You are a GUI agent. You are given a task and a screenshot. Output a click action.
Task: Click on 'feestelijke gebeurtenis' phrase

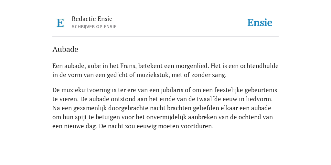(x=246, y=90)
